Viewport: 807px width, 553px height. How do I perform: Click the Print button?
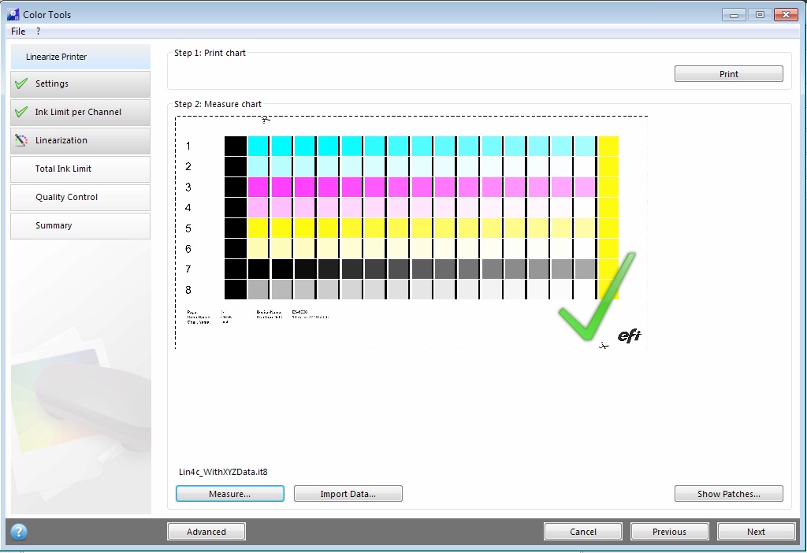tap(729, 73)
